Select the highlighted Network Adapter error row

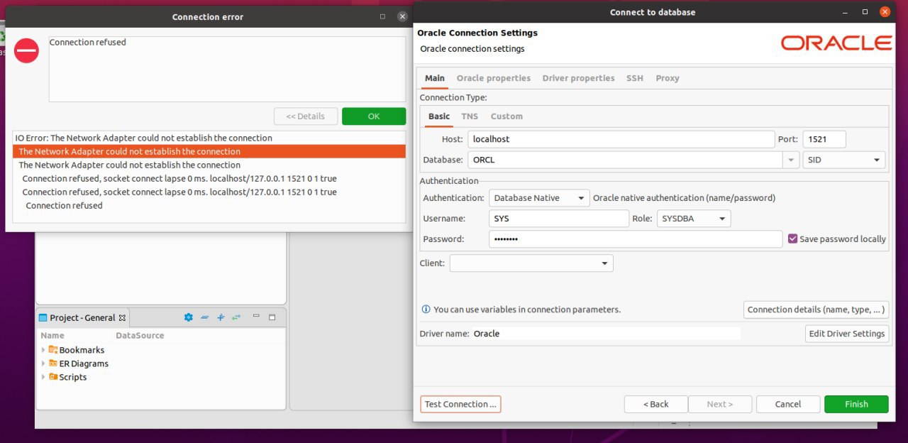point(209,151)
